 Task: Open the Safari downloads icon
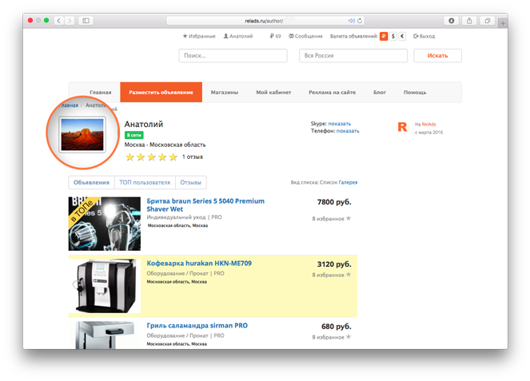[451, 21]
